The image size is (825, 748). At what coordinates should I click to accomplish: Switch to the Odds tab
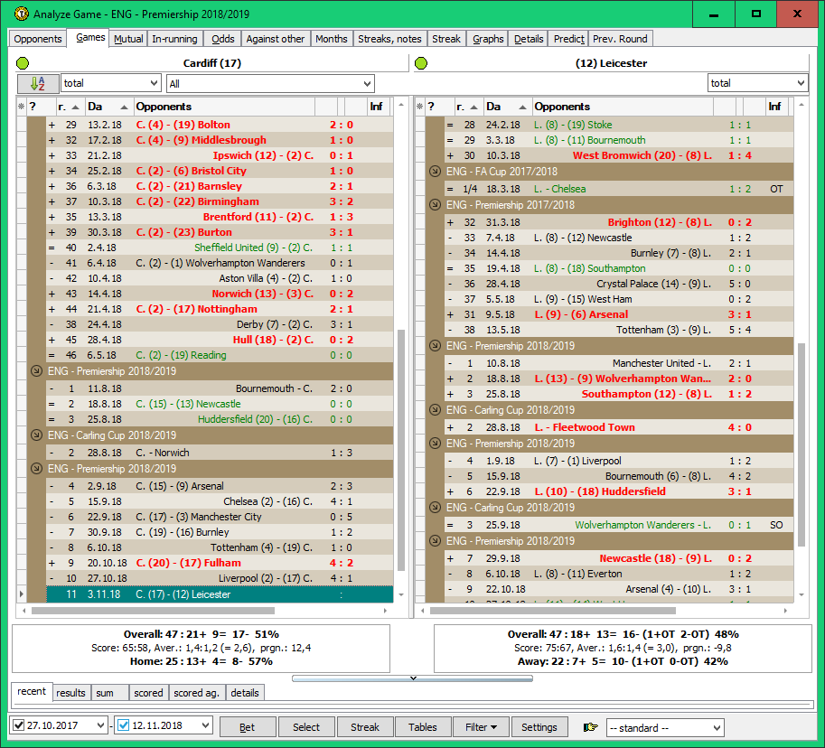click(221, 39)
